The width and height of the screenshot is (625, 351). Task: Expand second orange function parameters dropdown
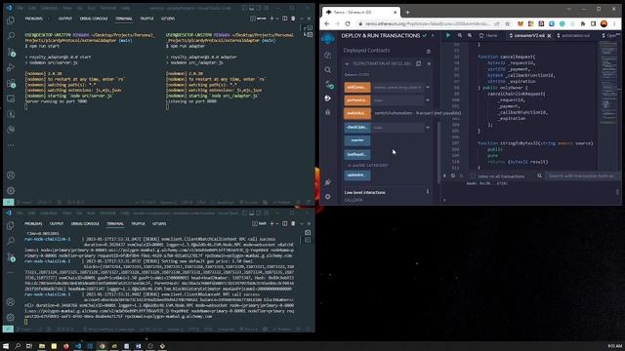click(428, 100)
